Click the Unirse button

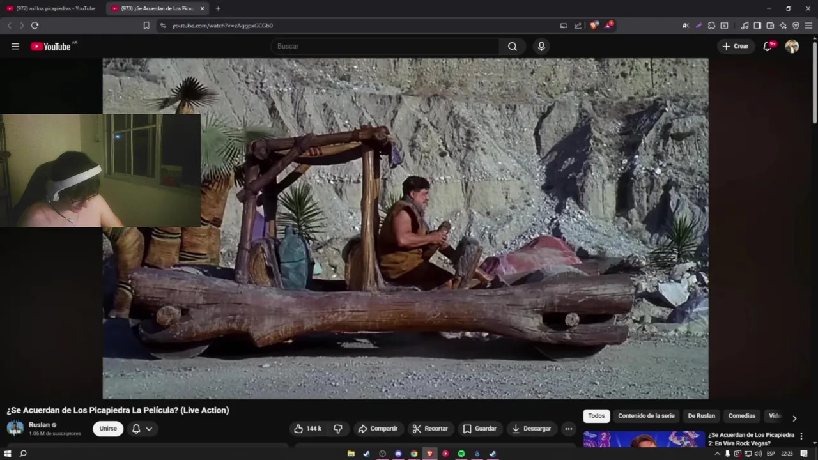[108, 429]
